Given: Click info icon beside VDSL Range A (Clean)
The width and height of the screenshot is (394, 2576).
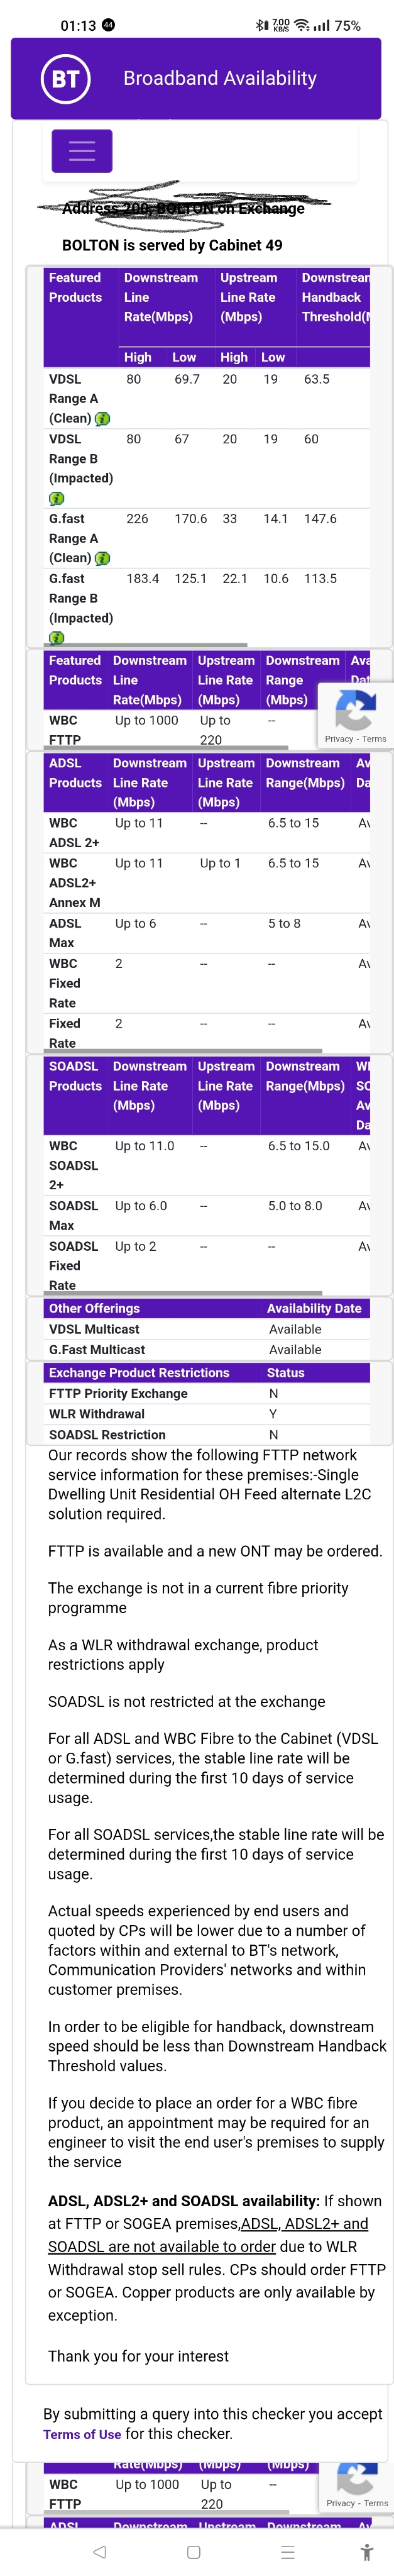Looking at the screenshot, I should coord(102,419).
